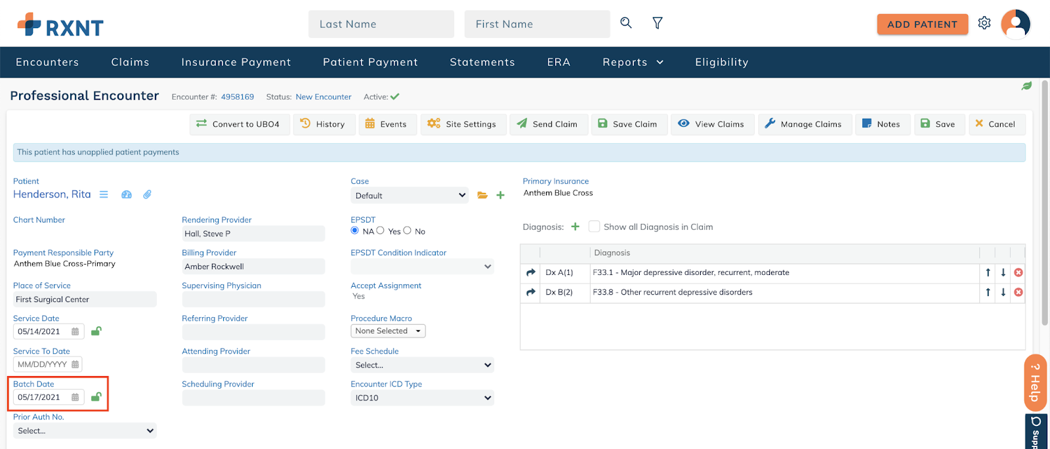This screenshot has height=449, width=1050.
Task: Remove diagnosis F33.1 with red delete icon
Action: click(x=1018, y=272)
